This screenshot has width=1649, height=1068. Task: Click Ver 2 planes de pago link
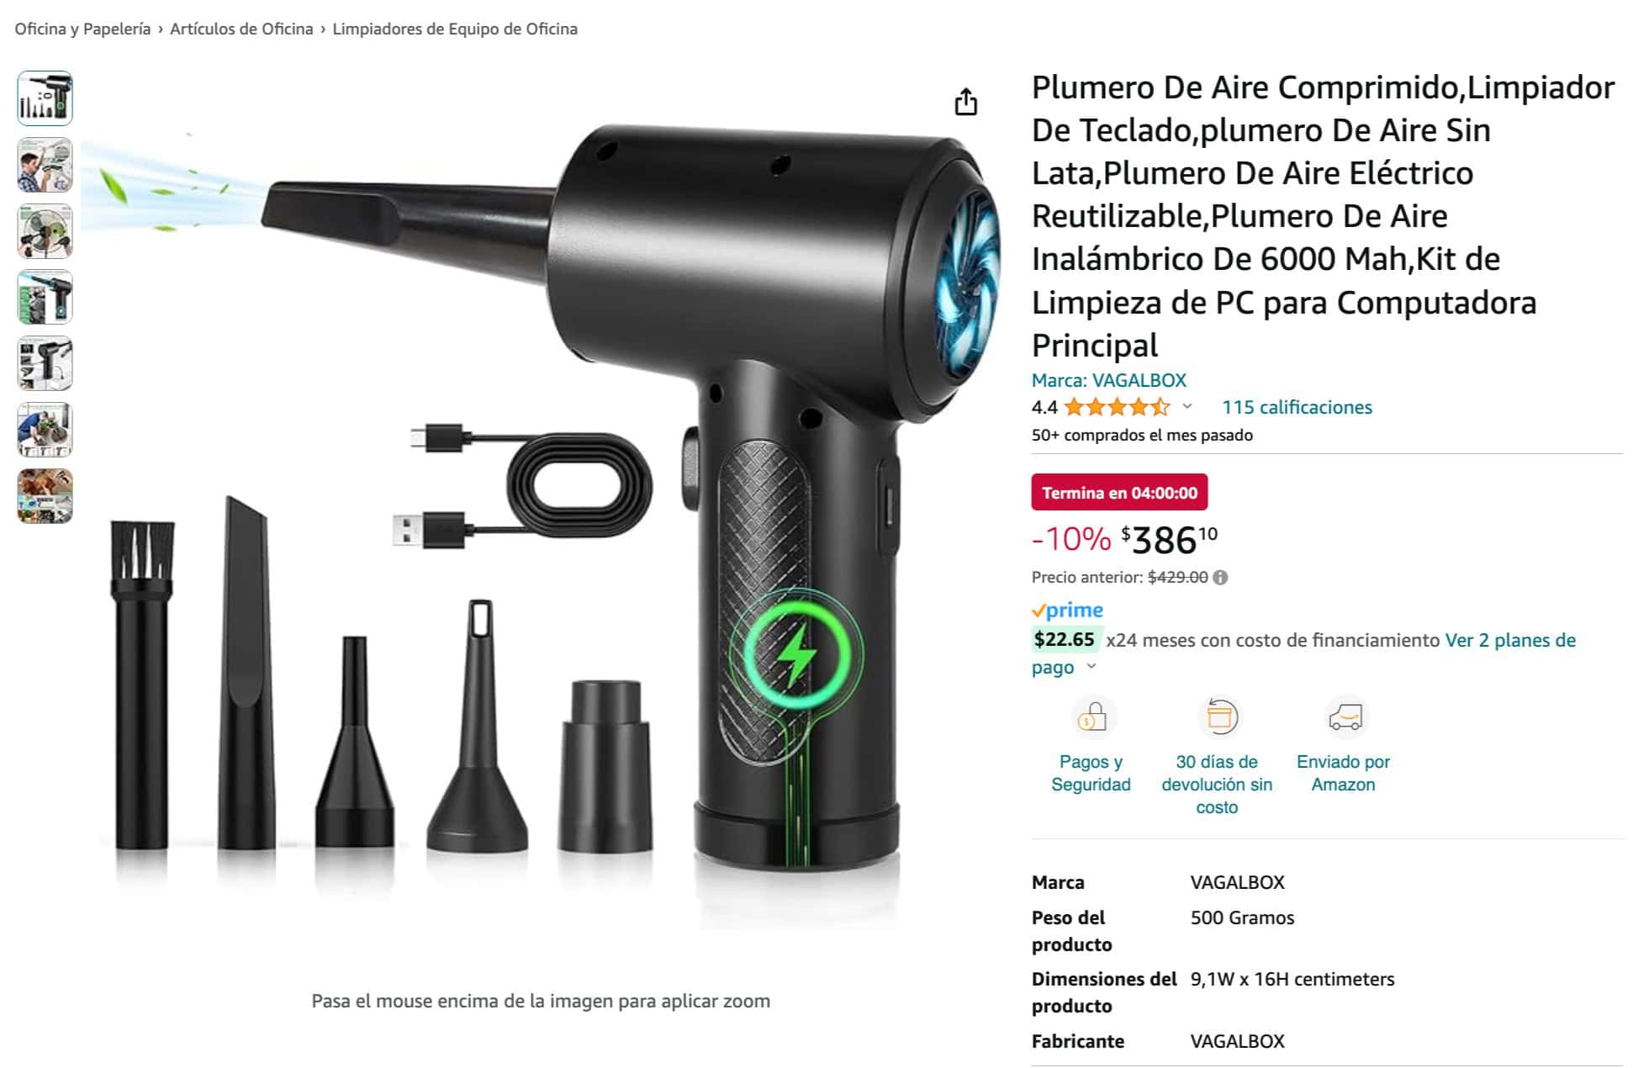tap(1303, 653)
